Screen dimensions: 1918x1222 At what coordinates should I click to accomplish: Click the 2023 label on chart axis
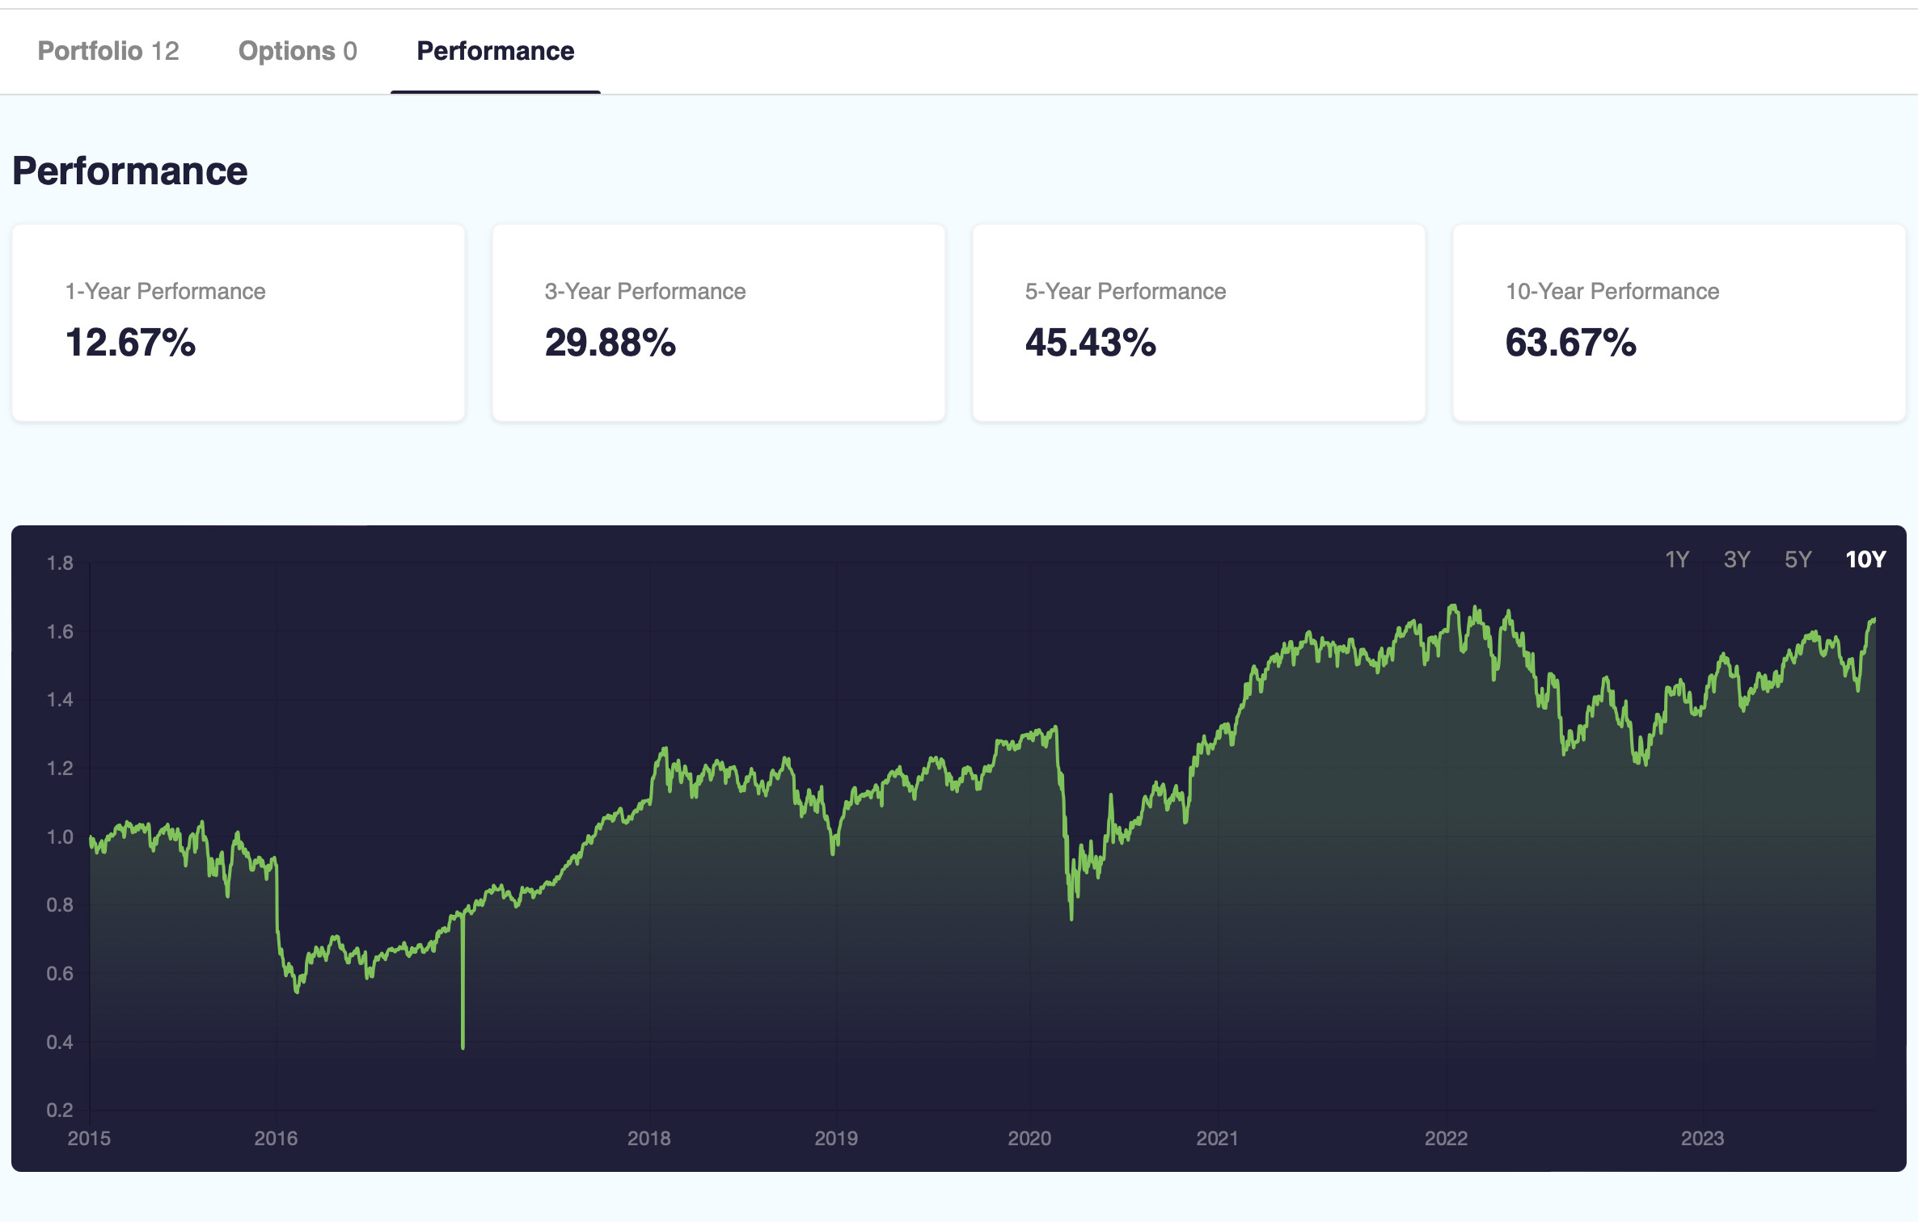(1702, 1138)
